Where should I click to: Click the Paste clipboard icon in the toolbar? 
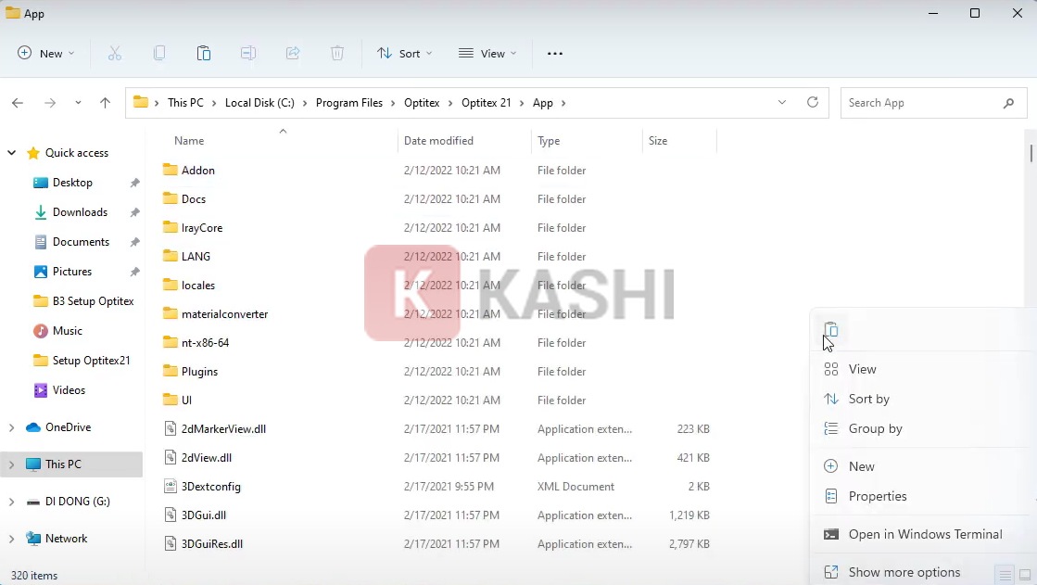pos(204,54)
